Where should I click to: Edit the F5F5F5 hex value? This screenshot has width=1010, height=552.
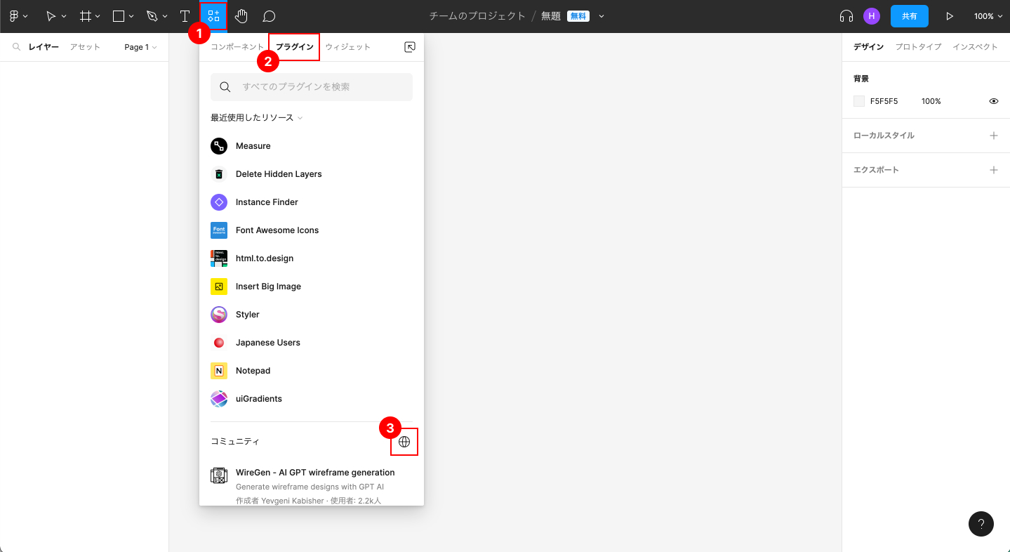pos(884,101)
